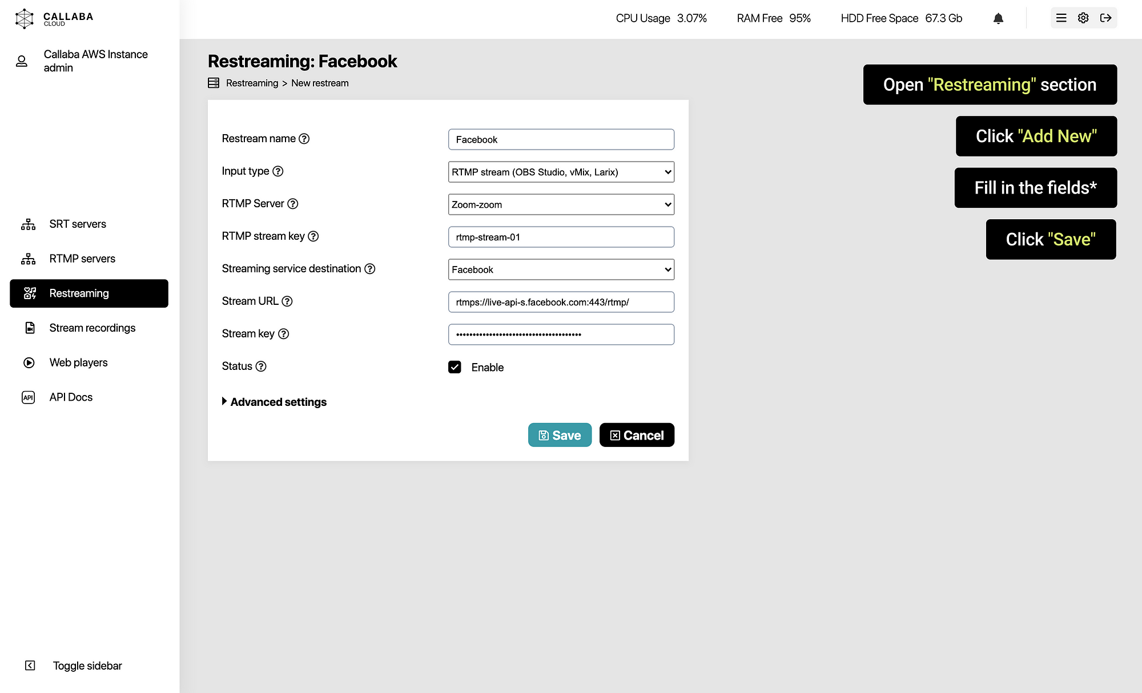
Task: Expand the Advanced settings section
Action: (274, 402)
